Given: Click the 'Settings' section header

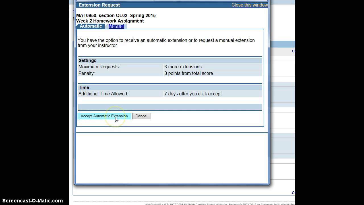Looking at the screenshot, I should click(x=88, y=60).
